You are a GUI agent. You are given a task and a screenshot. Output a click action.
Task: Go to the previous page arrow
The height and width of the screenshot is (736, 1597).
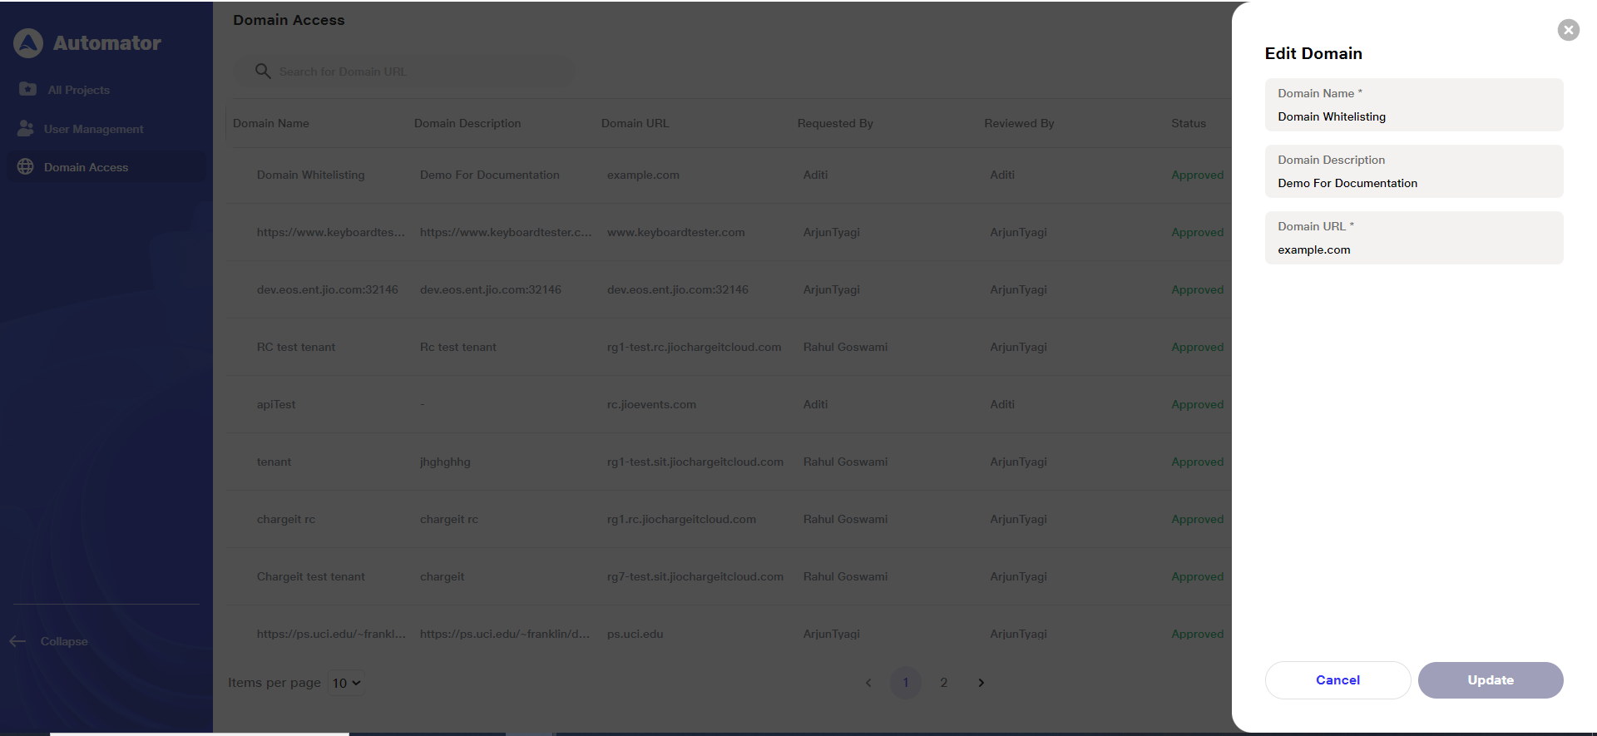(x=868, y=683)
